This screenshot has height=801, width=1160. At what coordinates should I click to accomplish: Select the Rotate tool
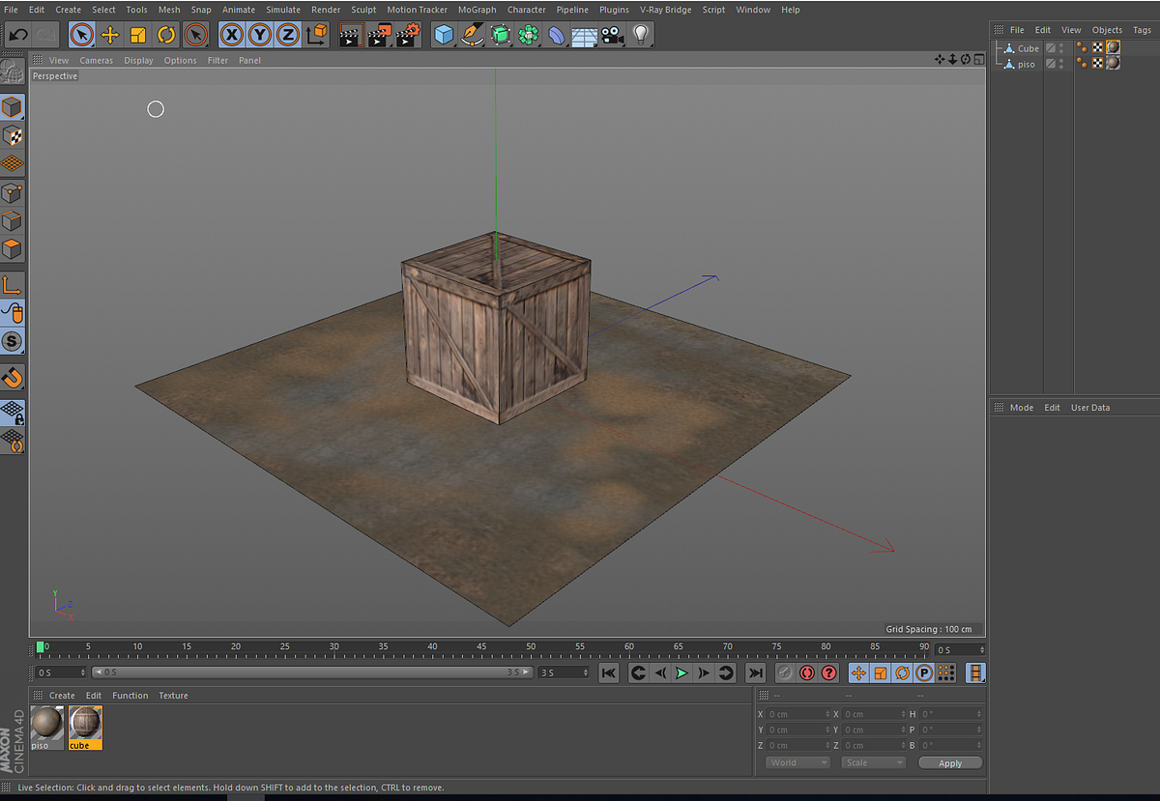point(166,35)
